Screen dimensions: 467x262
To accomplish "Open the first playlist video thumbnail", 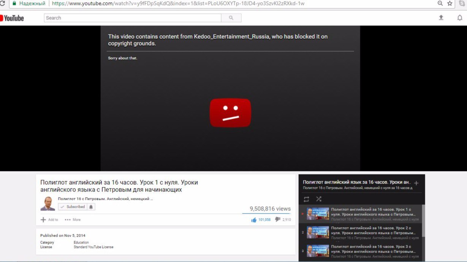I will tap(318, 214).
